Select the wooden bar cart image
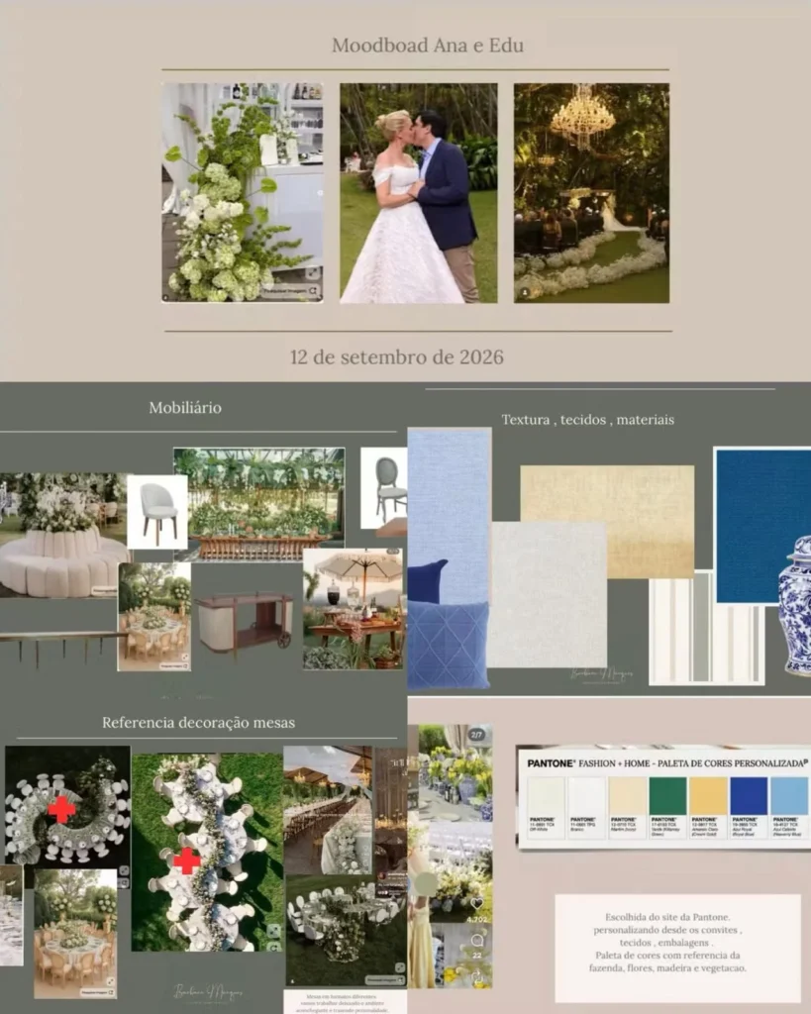811x1014 pixels. click(x=246, y=622)
